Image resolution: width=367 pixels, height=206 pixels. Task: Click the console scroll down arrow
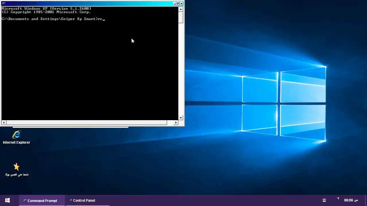click(181, 118)
